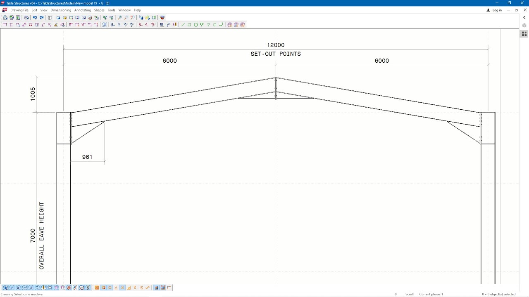Open the Edit menu

[34, 10]
